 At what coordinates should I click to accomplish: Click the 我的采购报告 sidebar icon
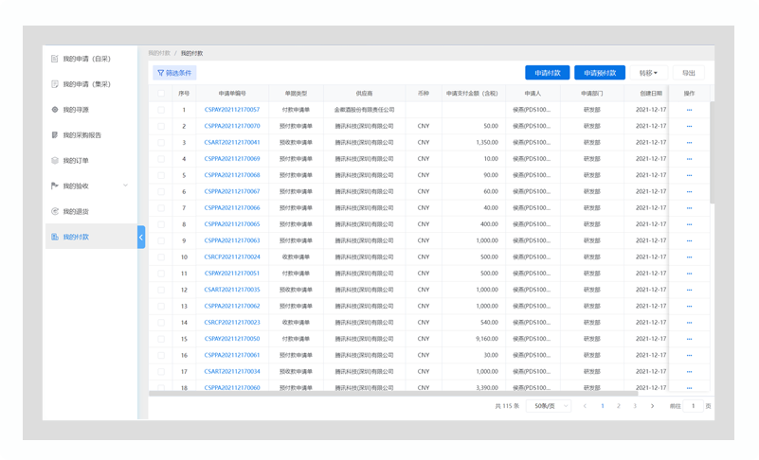55,135
